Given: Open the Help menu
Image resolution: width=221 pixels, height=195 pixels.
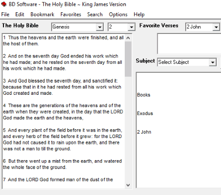Looking at the screenshot, I should tap(139, 14).
